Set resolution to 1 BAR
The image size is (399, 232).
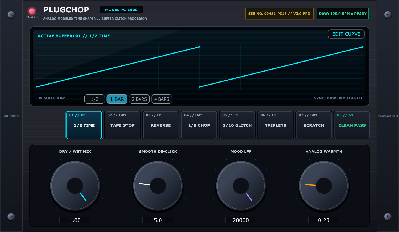[117, 99]
